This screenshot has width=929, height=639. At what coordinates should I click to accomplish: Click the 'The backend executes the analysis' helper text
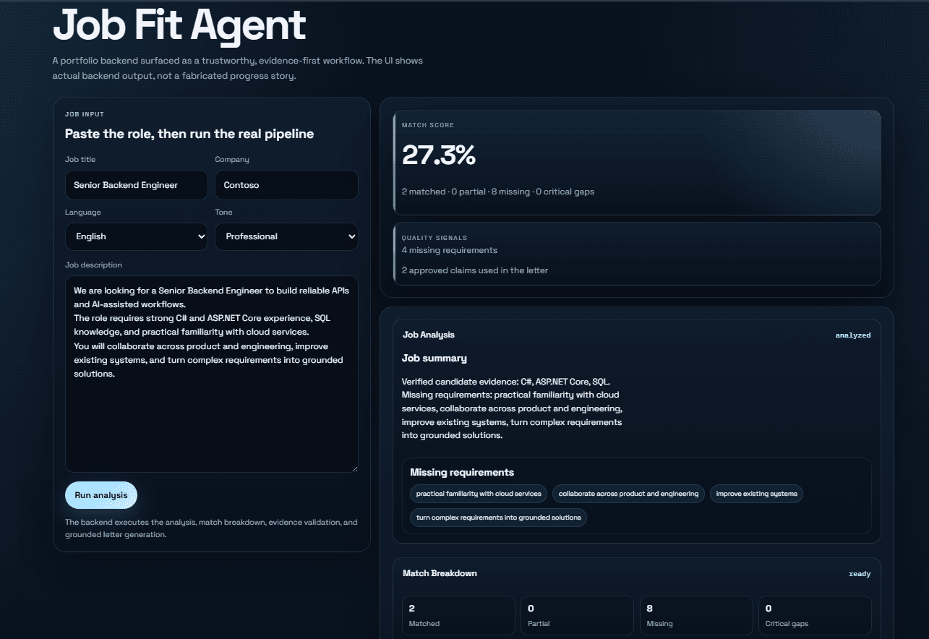point(211,528)
